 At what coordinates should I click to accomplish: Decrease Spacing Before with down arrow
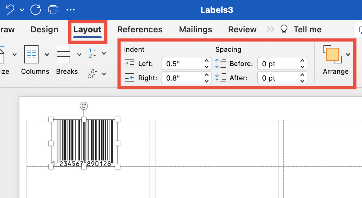point(302,67)
